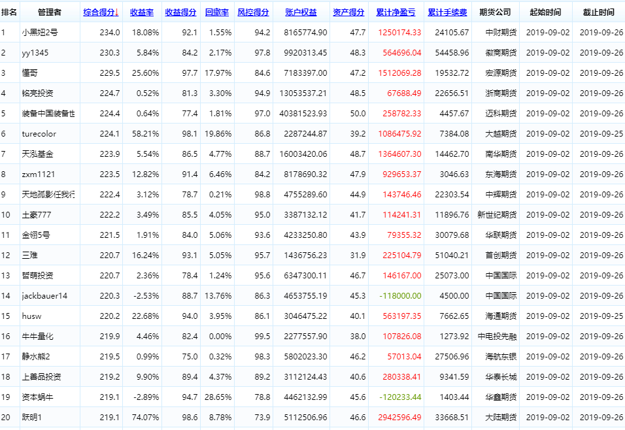Viewport: 625px width, 430px height.
Task: Click the 起始时间 column header
Action: pyautogui.click(x=545, y=12)
